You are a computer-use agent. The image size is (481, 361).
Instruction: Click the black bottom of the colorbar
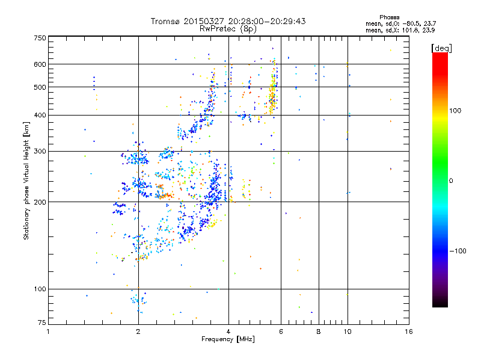click(440, 303)
